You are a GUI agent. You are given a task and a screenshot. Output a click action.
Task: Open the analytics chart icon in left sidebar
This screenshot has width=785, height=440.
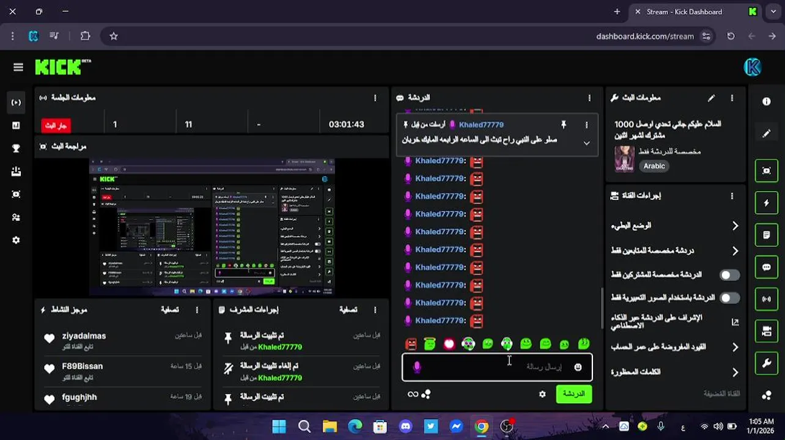(x=17, y=125)
